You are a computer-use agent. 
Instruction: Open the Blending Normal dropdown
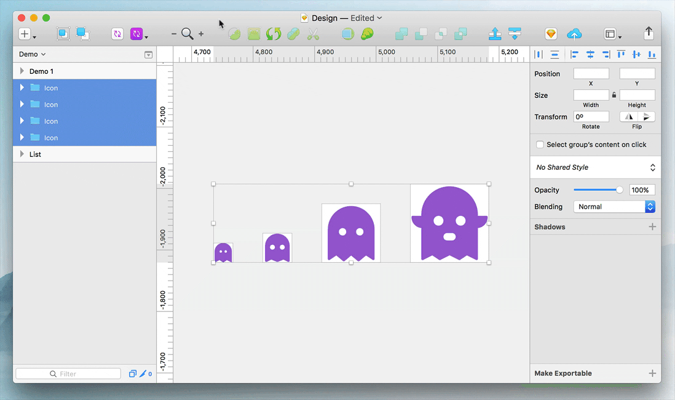(x=614, y=207)
